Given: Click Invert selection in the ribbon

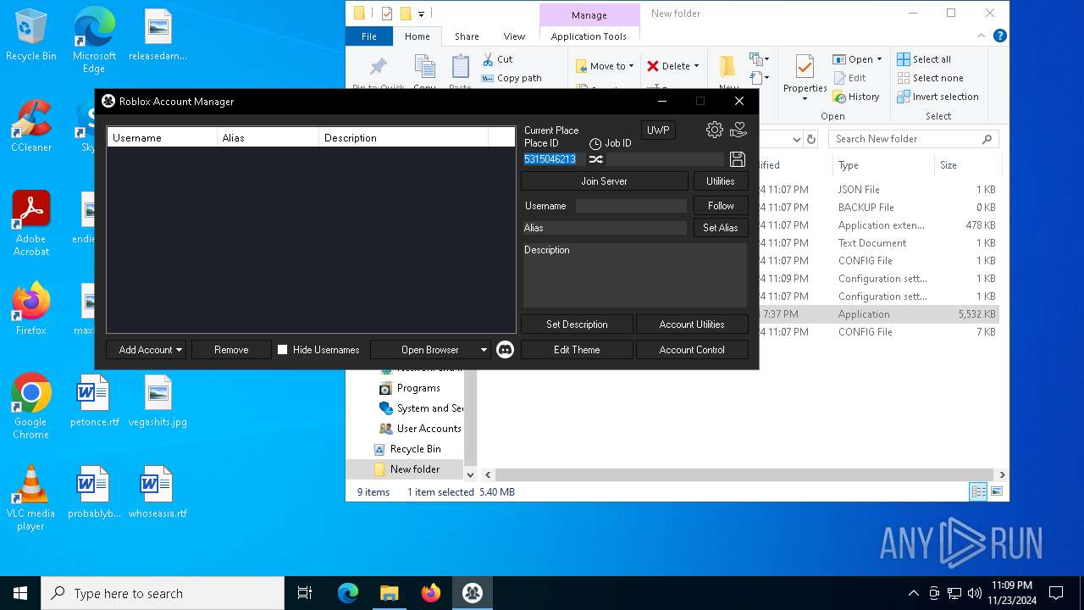Looking at the screenshot, I should (937, 97).
